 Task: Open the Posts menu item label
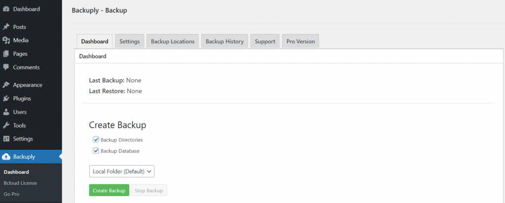click(19, 27)
